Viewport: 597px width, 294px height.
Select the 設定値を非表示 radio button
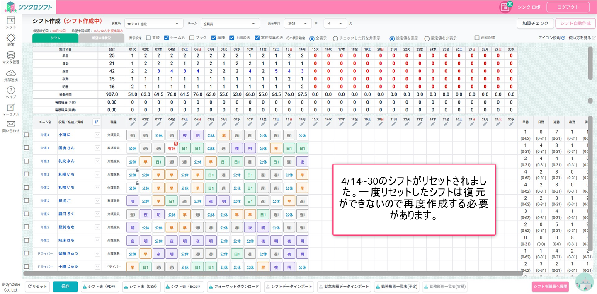tap(427, 38)
